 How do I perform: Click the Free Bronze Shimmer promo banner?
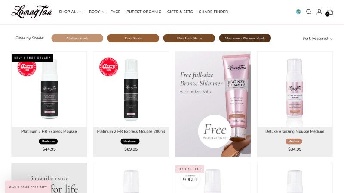tap(213, 104)
